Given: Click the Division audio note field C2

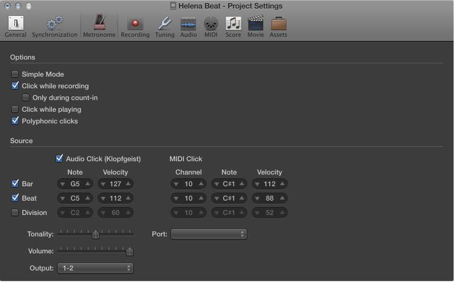Looking at the screenshot, I should tap(75, 213).
